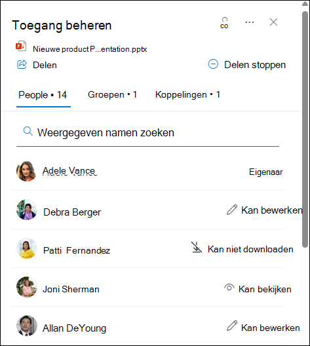Switch to the Koppelingen • 1 tab

187,95
